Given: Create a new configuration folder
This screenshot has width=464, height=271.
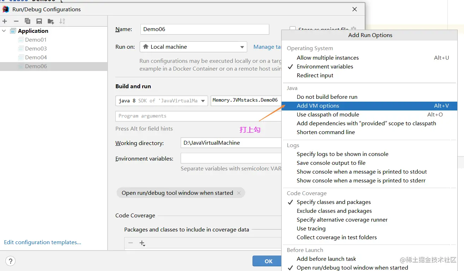Looking at the screenshot, I should coord(51,21).
